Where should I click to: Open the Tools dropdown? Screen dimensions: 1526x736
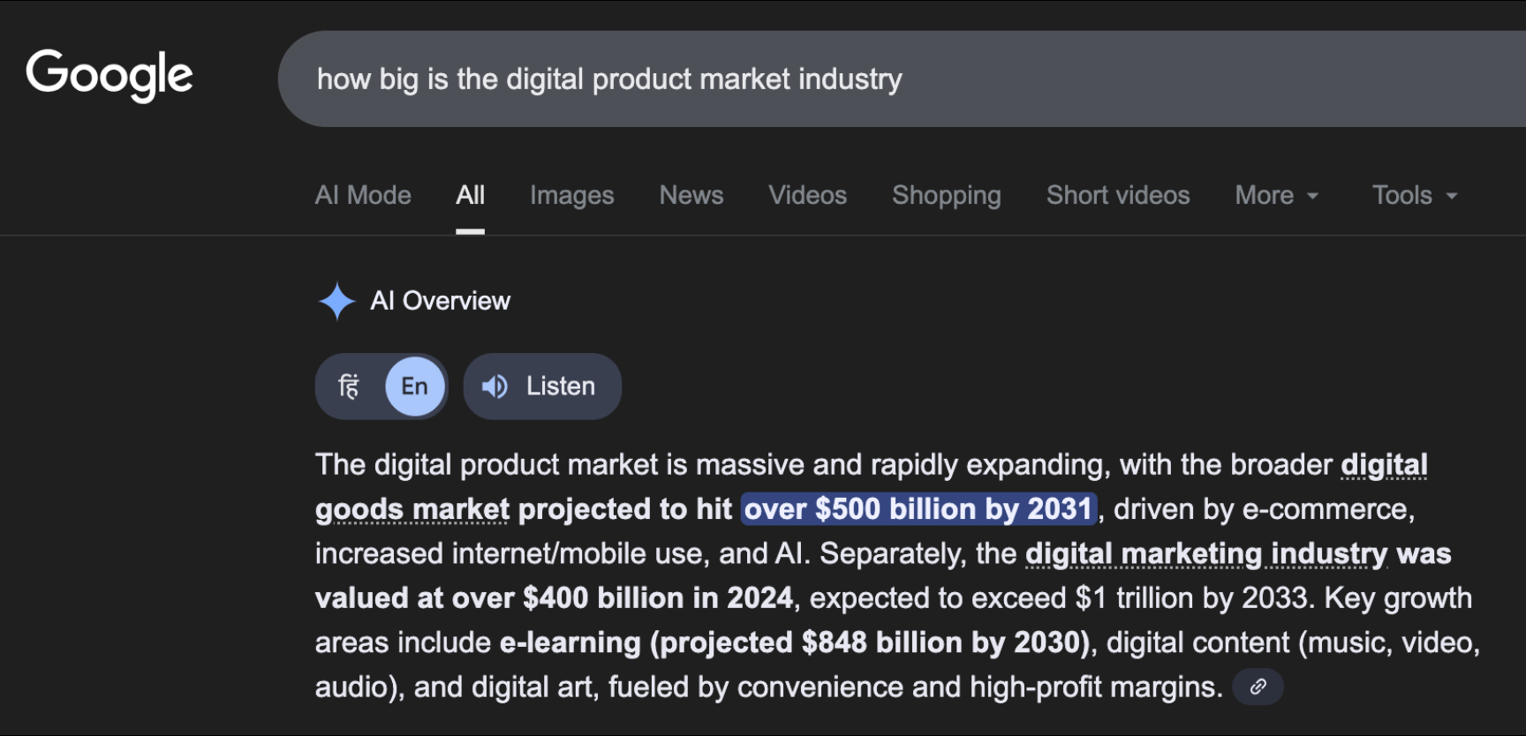pos(1414,195)
